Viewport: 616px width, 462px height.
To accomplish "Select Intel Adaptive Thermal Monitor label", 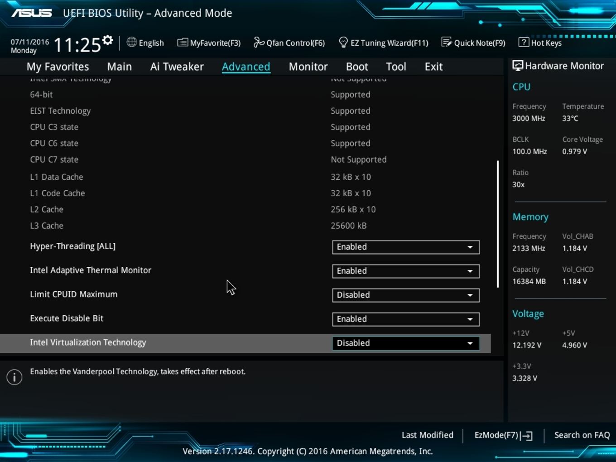I will [x=91, y=270].
